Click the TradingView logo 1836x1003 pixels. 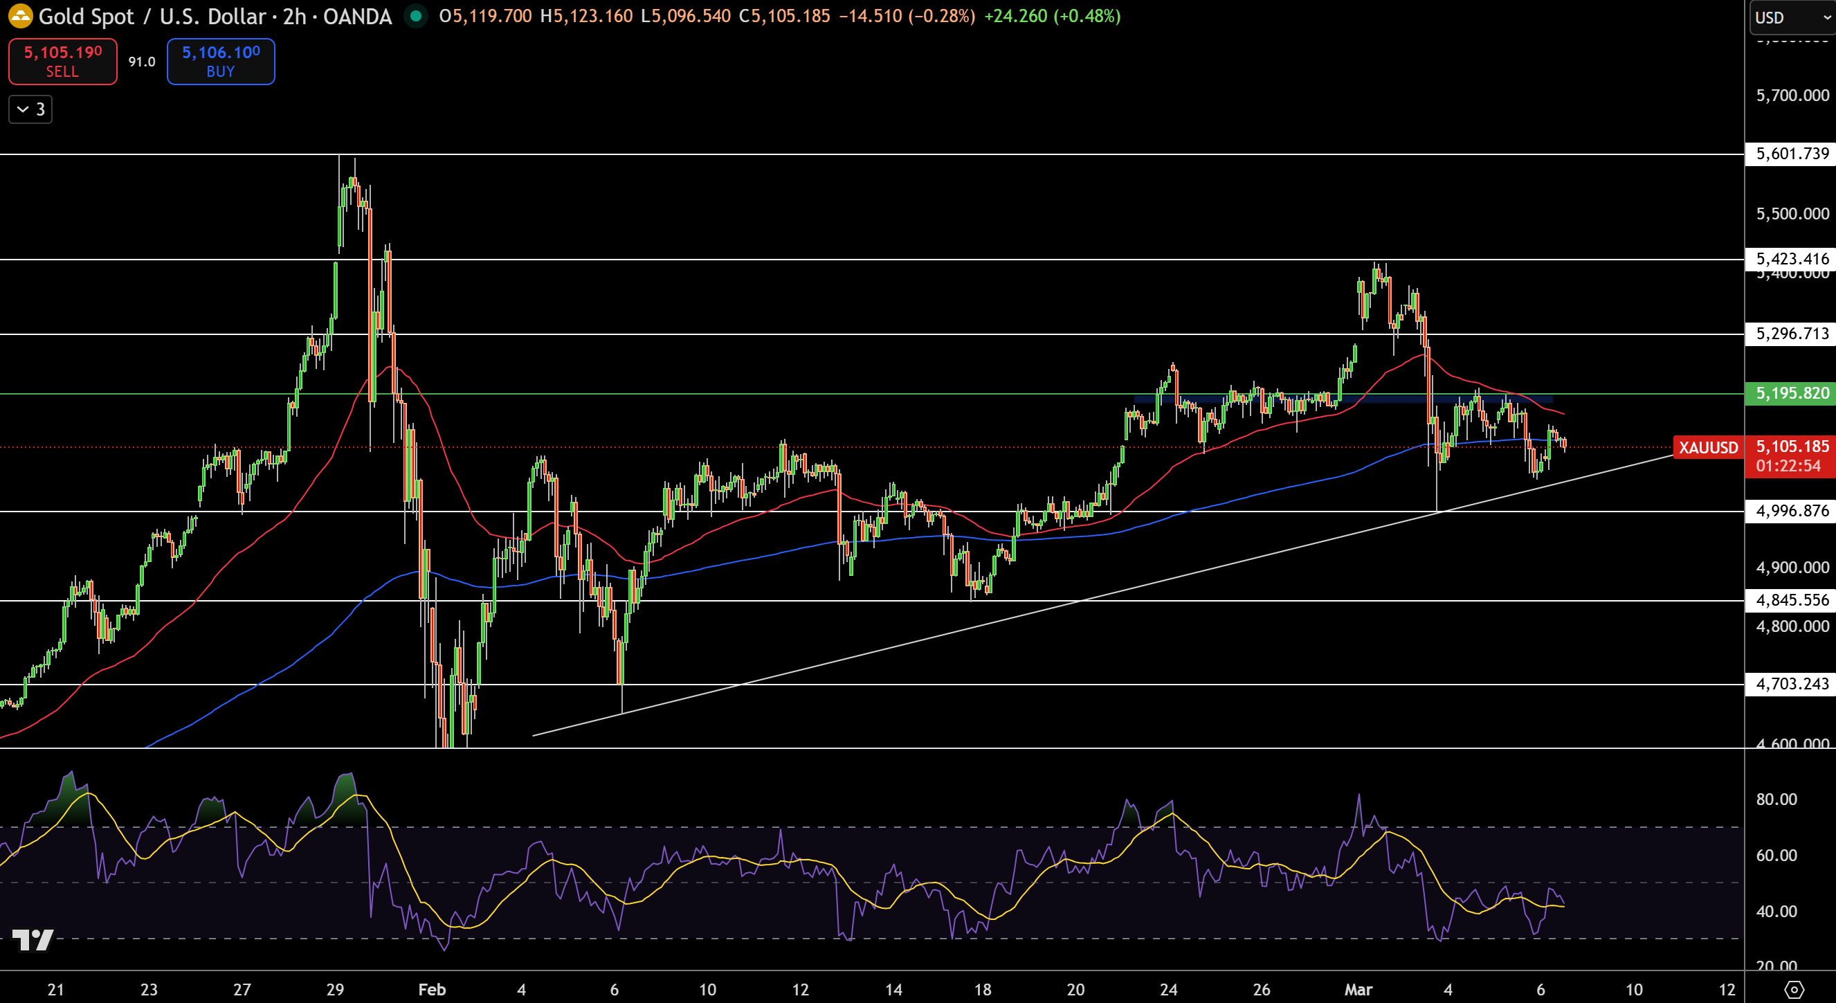tap(33, 939)
